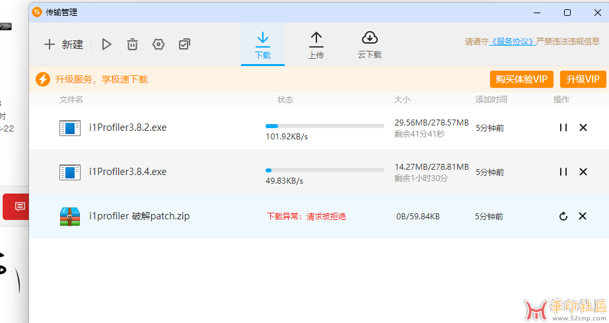Screen dimensions: 609x323
Task: Click the zip archive icon of 破解patch.zip
Action: point(70,216)
